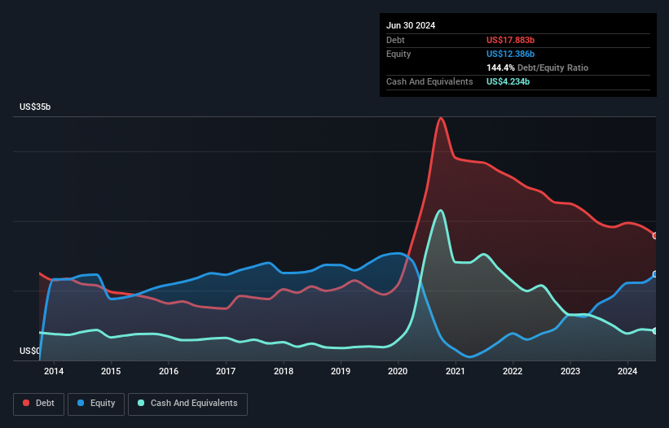Click the 2018 x-axis label
Image resolution: width=669 pixels, height=428 pixels.
pyautogui.click(x=284, y=371)
